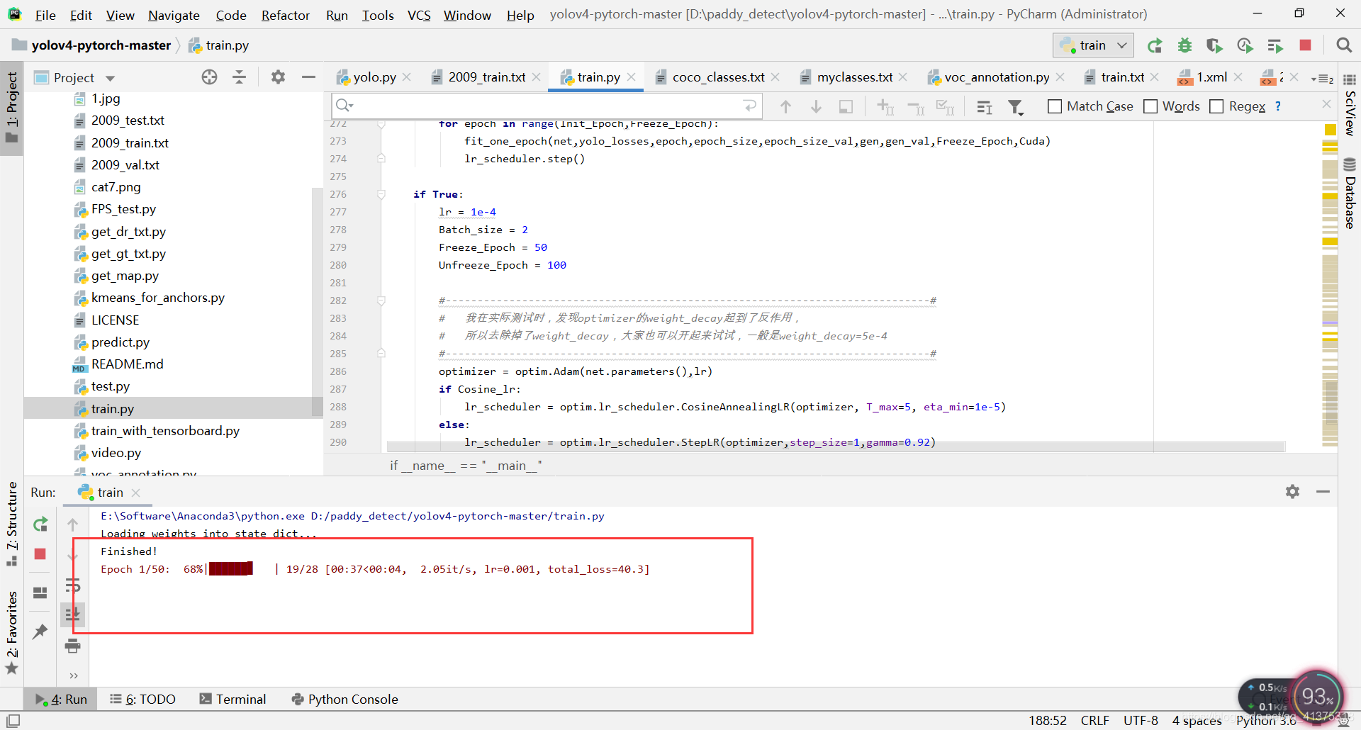This screenshot has width=1361, height=730.
Task: Click the Run with Coverage shield icon
Action: [1214, 45]
